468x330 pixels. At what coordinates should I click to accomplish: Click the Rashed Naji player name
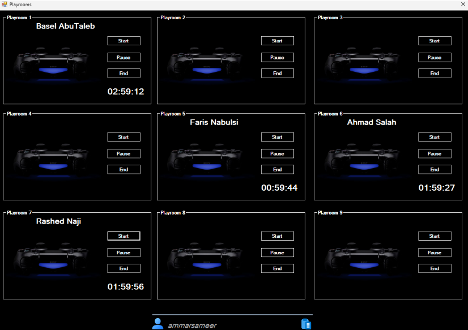pos(58,221)
